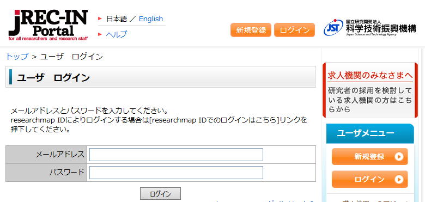Go to トップ breadcrumb link
This screenshot has width=425, height=202.
[x=17, y=57]
